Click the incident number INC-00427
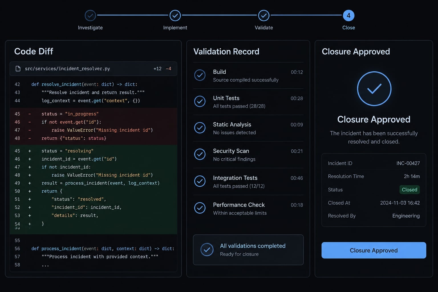The height and width of the screenshot is (292, 438). pyautogui.click(x=408, y=163)
